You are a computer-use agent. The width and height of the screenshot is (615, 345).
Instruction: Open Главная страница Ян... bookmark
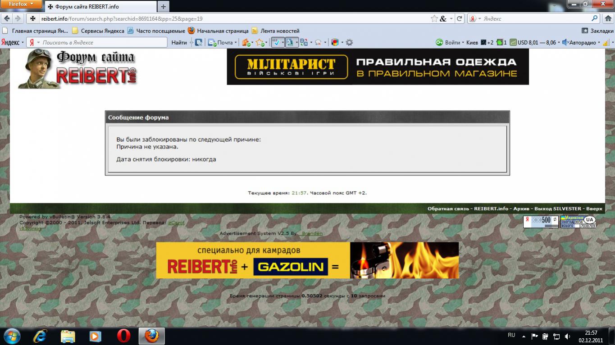36,31
